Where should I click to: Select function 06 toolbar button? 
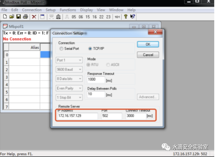point(81,17)
